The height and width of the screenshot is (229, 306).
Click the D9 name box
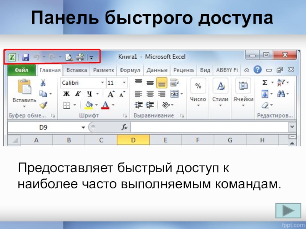[43, 127]
